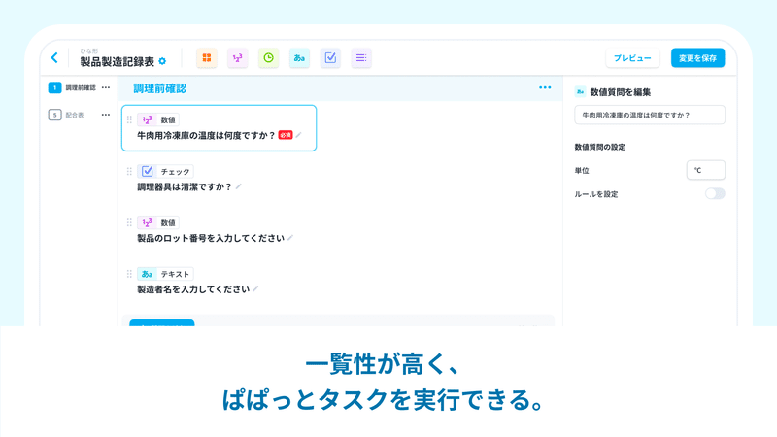This screenshot has width=777, height=437.
Task: Select section 5 配合表 in the sidebar
Action: [66, 115]
